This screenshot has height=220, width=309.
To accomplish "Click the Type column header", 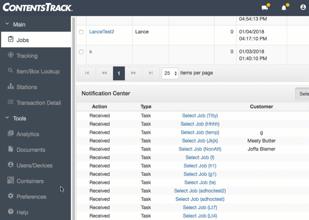I will [146, 107].
